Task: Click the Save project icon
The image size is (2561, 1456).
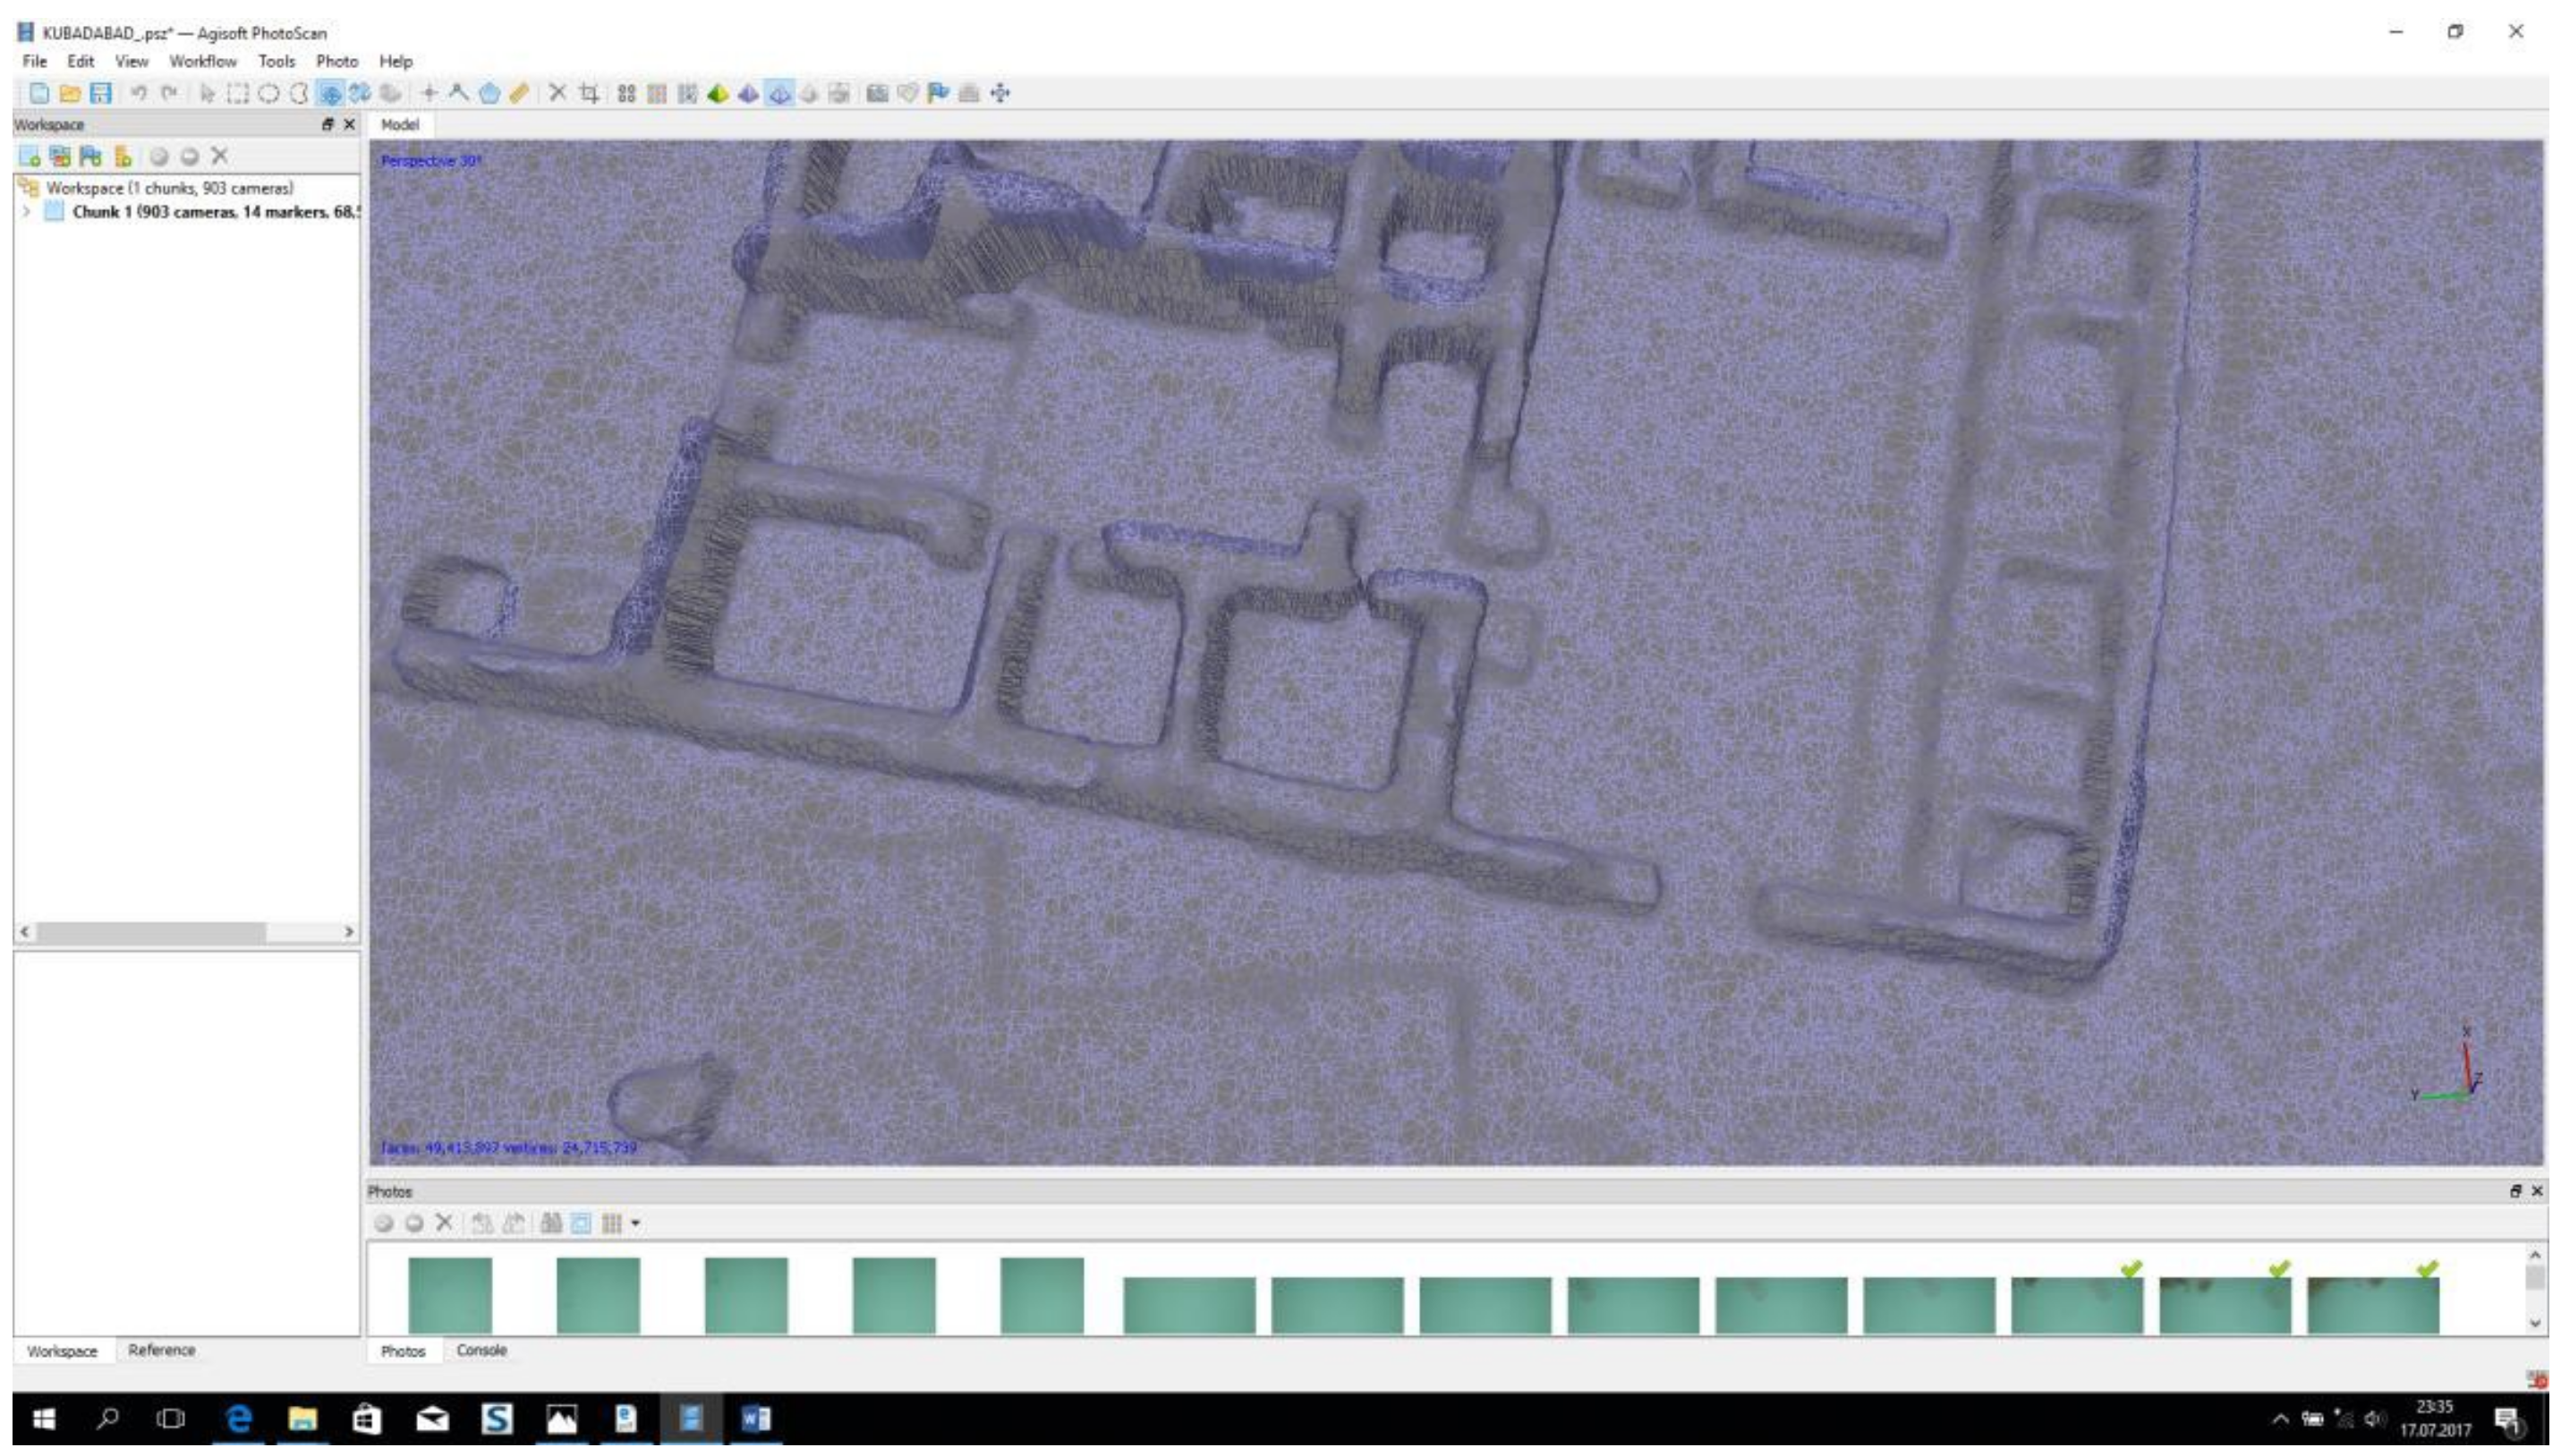Action: [x=100, y=93]
